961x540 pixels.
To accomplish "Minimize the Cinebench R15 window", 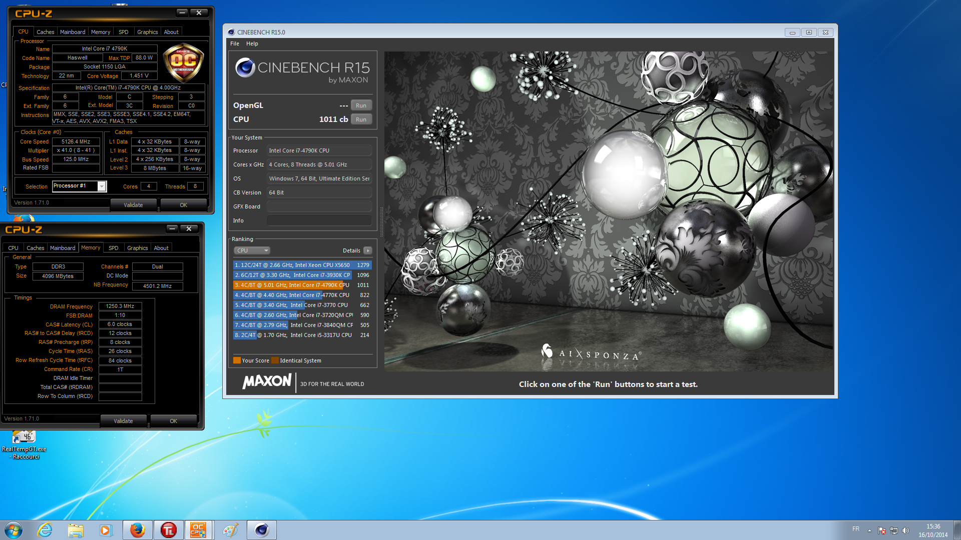I will 792,32.
